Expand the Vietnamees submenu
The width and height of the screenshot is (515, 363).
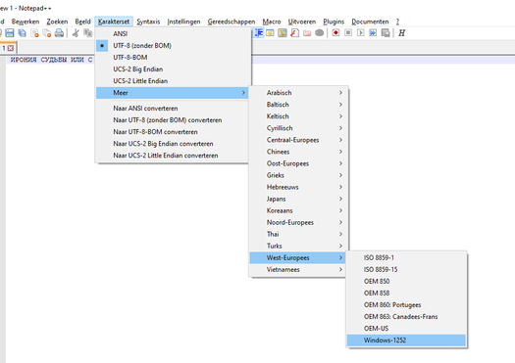(298, 270)
